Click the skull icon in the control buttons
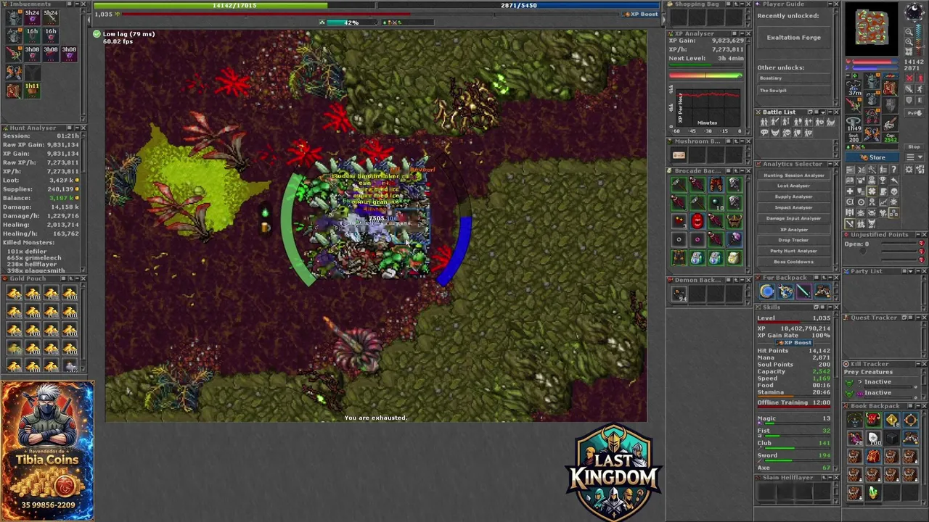 893,191
